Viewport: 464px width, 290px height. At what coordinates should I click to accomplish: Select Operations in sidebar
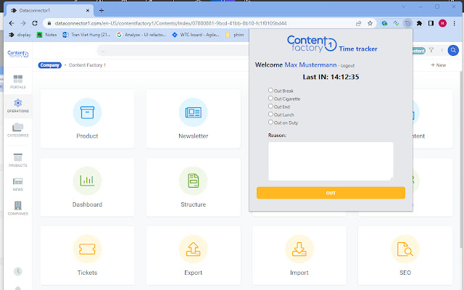(17, 106)
